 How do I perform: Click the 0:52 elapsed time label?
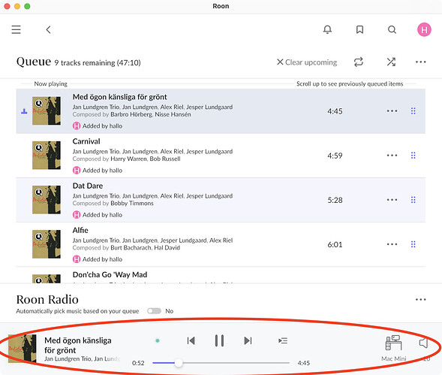138,363
